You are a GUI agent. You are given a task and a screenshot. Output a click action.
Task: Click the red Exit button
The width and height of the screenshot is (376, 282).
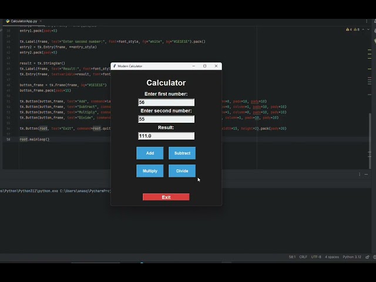tap(166, 197)
